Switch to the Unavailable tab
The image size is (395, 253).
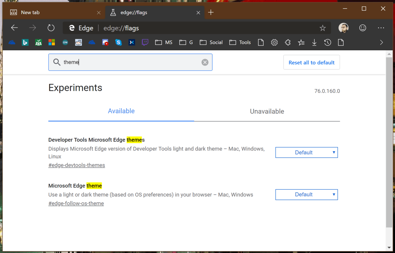[x=267, y=111]
